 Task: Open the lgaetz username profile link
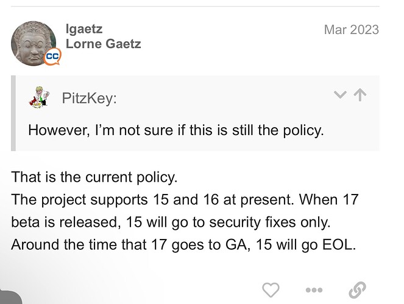(84, 29)
